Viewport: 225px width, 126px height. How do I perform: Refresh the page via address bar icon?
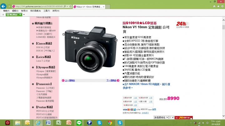click(70, 7)
